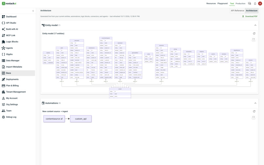The width and height of the screenshot is (264, 165).
Task: Switch to the Resources tab
Action: [211, 3]
